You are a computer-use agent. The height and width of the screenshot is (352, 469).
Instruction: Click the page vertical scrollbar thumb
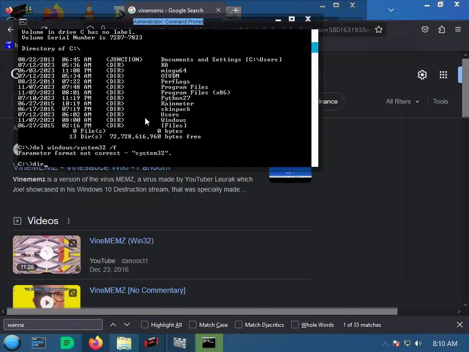[465, 88]
